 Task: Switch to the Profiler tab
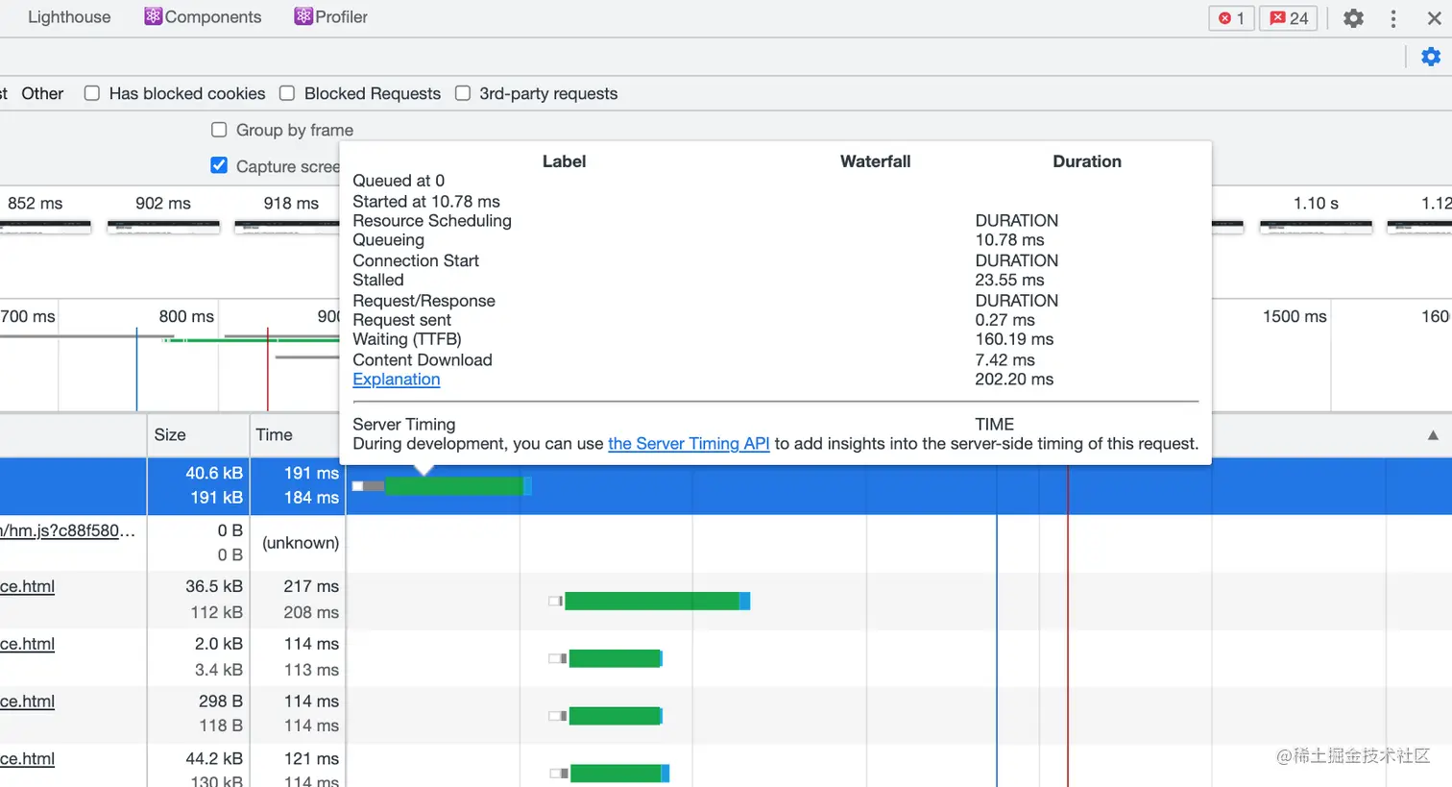click(x=331, y=17)
